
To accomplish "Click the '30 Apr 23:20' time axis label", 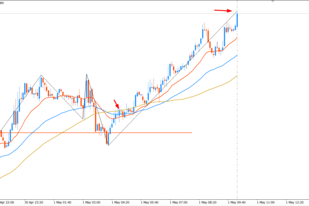I will [x=33, y=202].
